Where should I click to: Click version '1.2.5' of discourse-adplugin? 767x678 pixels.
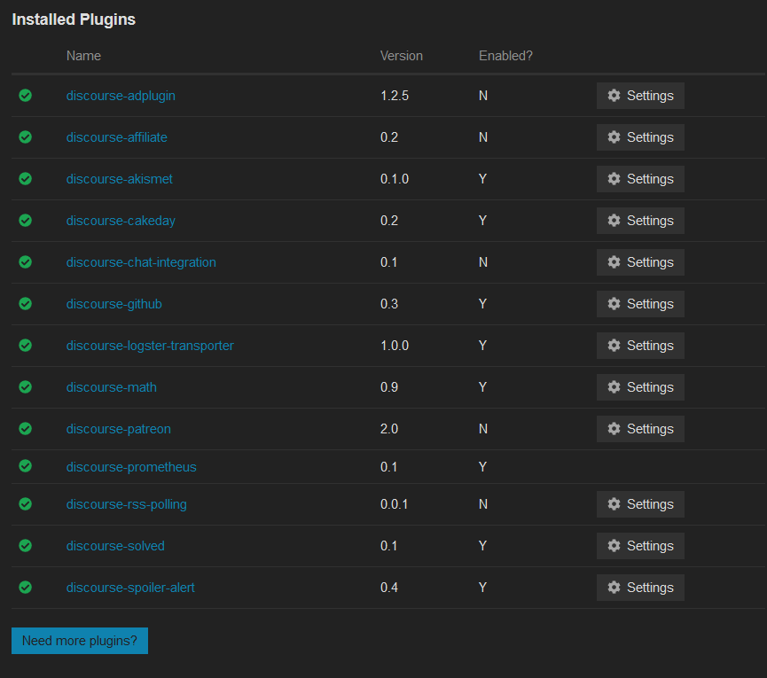[x=395, y=96]
